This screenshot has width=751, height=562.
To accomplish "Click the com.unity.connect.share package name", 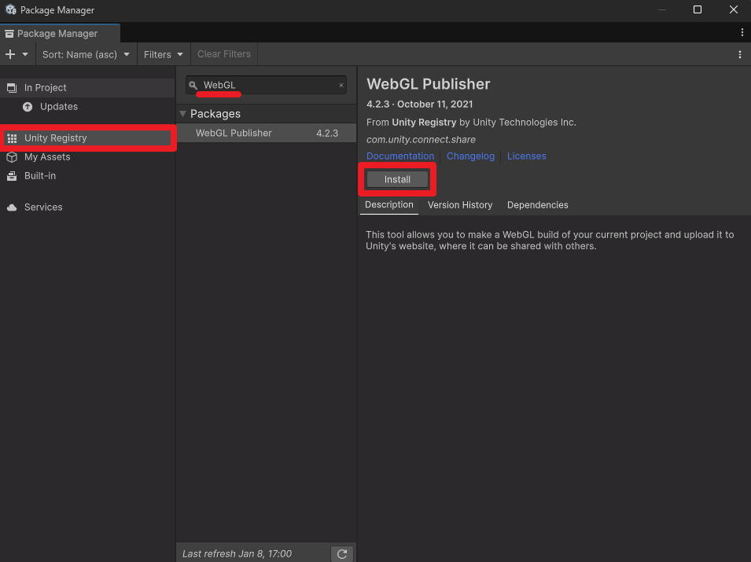I will click(421, 140).
